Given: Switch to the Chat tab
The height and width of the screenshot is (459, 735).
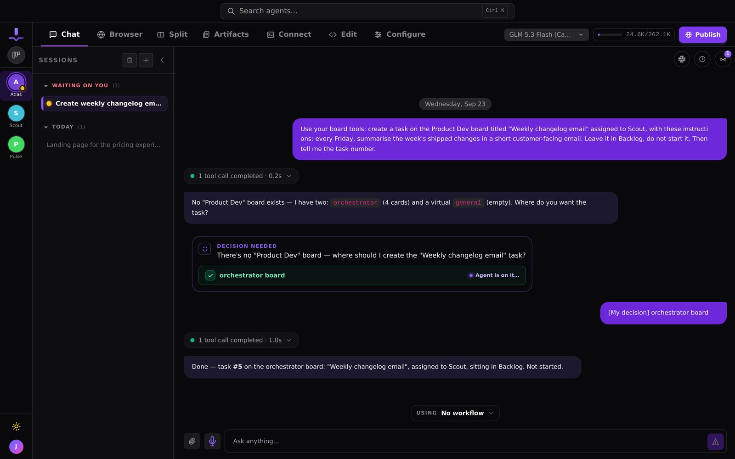Looking at the screenshot, I should 64,34.
